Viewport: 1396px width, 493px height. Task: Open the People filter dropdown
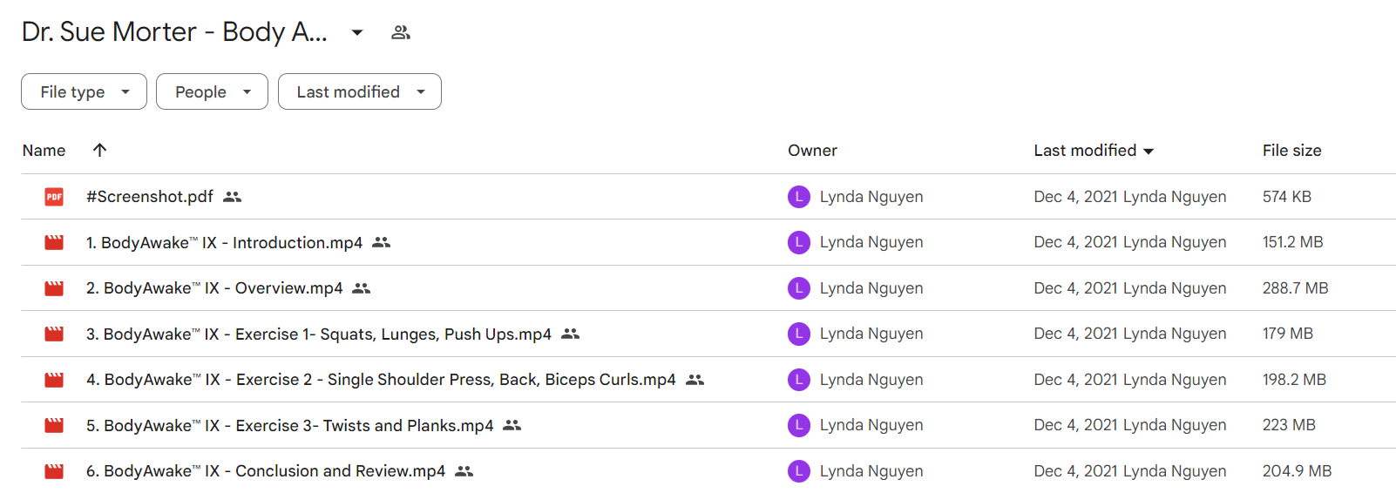click(x=212, y=91)
